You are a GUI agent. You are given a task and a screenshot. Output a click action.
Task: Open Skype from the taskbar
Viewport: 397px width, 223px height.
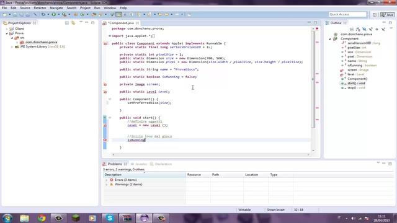[110, 218]
